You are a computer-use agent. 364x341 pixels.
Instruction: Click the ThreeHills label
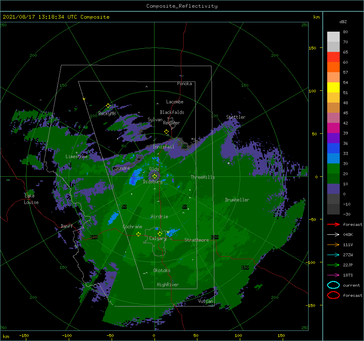click(203, 177)
